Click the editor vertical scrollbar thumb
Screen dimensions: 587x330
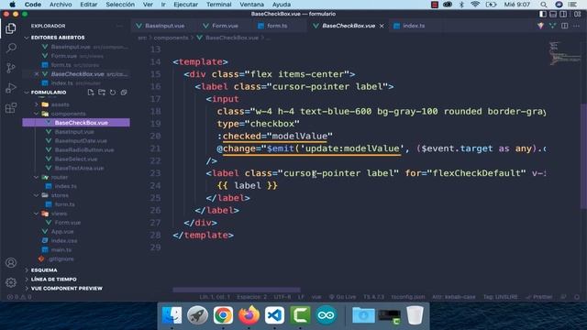[583, 156]
